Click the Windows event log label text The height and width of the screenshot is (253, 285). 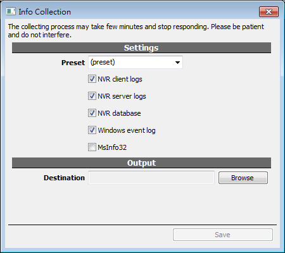127,130
